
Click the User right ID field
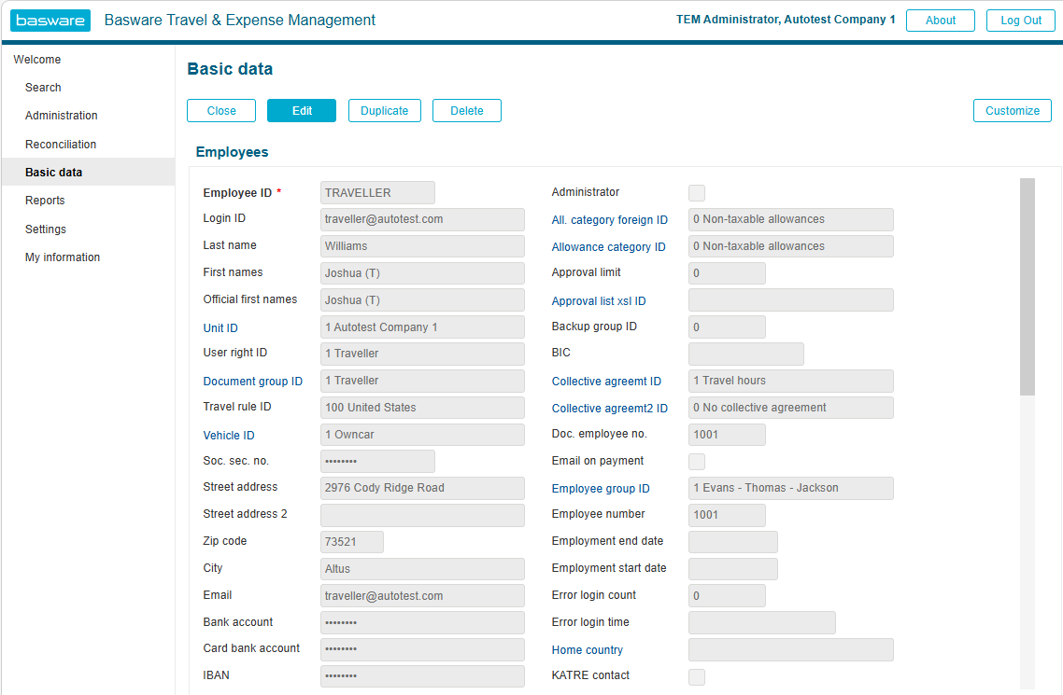[422, 354]
